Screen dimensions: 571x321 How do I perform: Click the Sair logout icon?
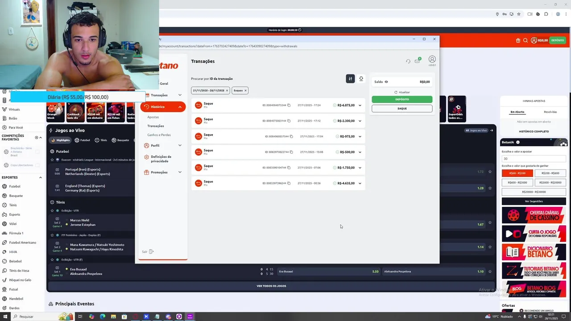(151, 251)
